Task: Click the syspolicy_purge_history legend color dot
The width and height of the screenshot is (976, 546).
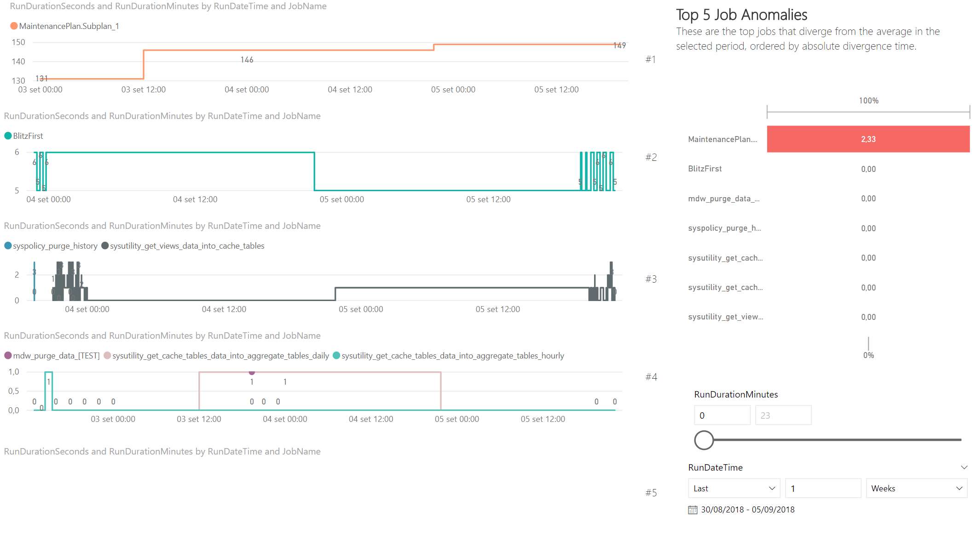Action: pos(7,245)
